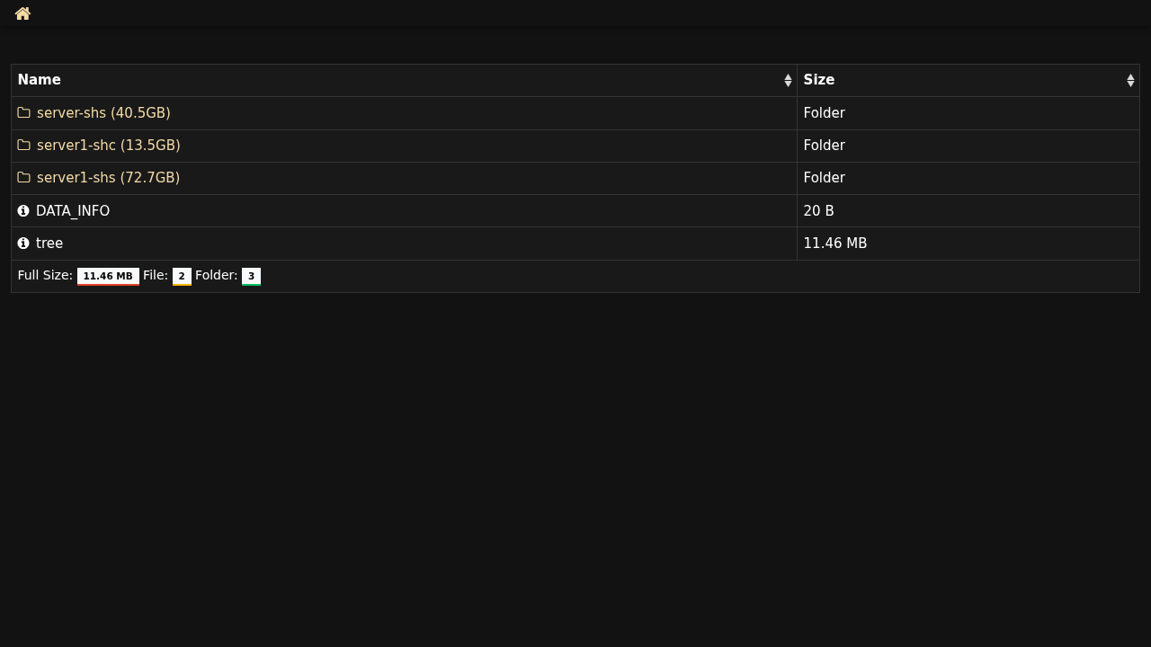Click folder icon beside server1-shs (72.7GB)
The image size is (1151, 647).
point(24,178)
